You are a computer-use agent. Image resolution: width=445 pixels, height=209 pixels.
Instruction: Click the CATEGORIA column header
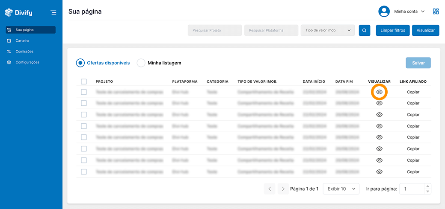(217, 81)
